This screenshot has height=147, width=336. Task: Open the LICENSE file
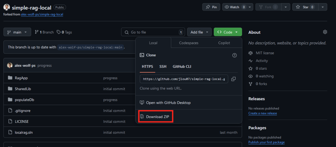point(22,121)
